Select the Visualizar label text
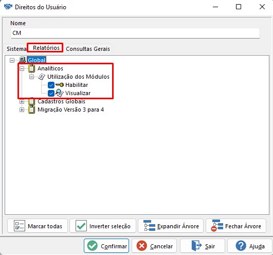The width and height of the screenshot is (273, 255). pyautogui.click(x=78, y=93)
